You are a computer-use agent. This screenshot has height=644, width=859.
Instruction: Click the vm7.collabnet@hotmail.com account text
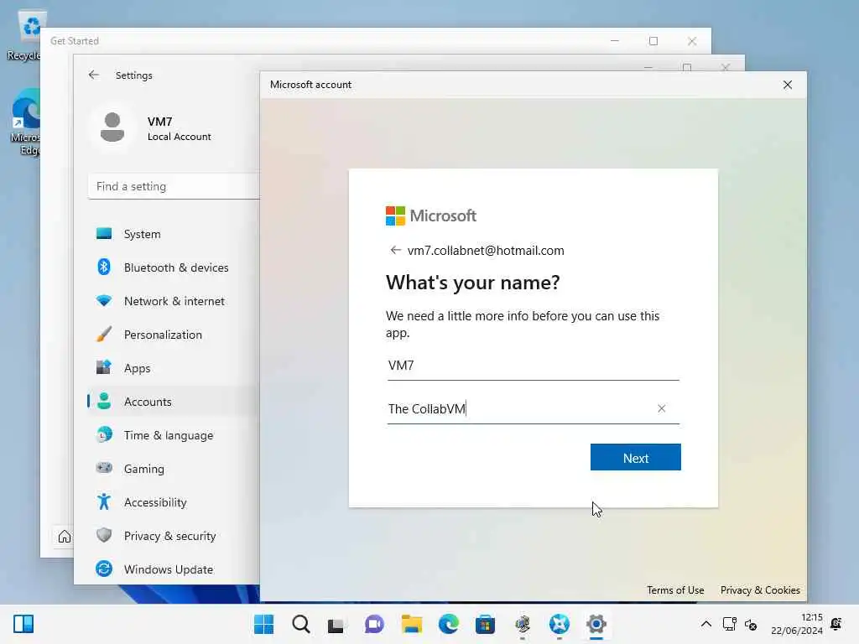(486, 250)
